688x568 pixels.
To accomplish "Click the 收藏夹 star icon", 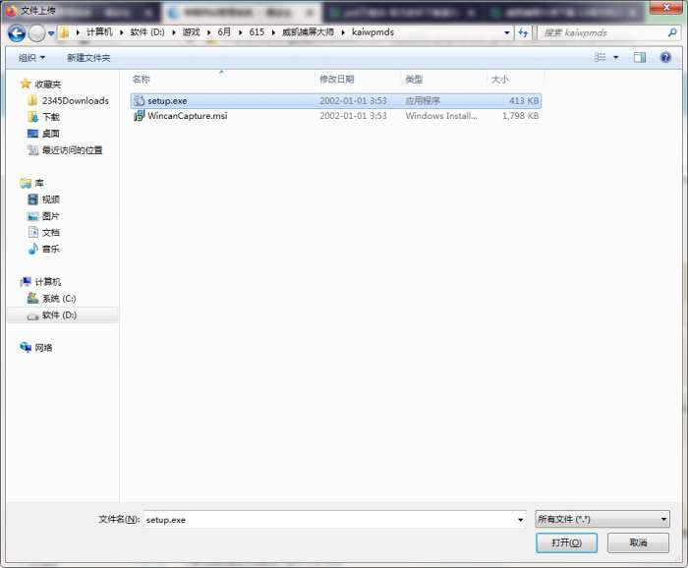I will click(x=26, y=84).
